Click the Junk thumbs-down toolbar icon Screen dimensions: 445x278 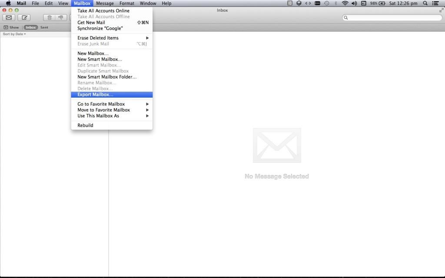coord(61,17)
